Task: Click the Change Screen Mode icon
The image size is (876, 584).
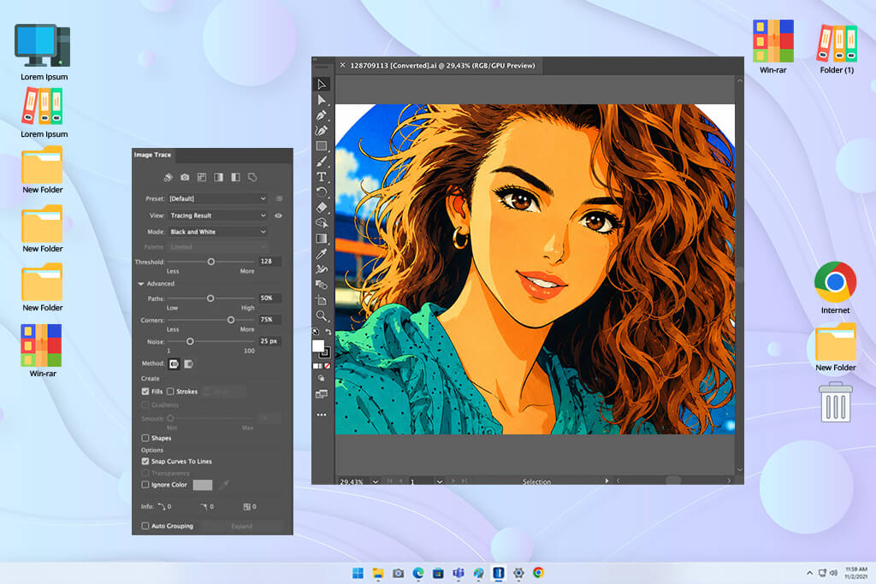Action: [322, 394]
